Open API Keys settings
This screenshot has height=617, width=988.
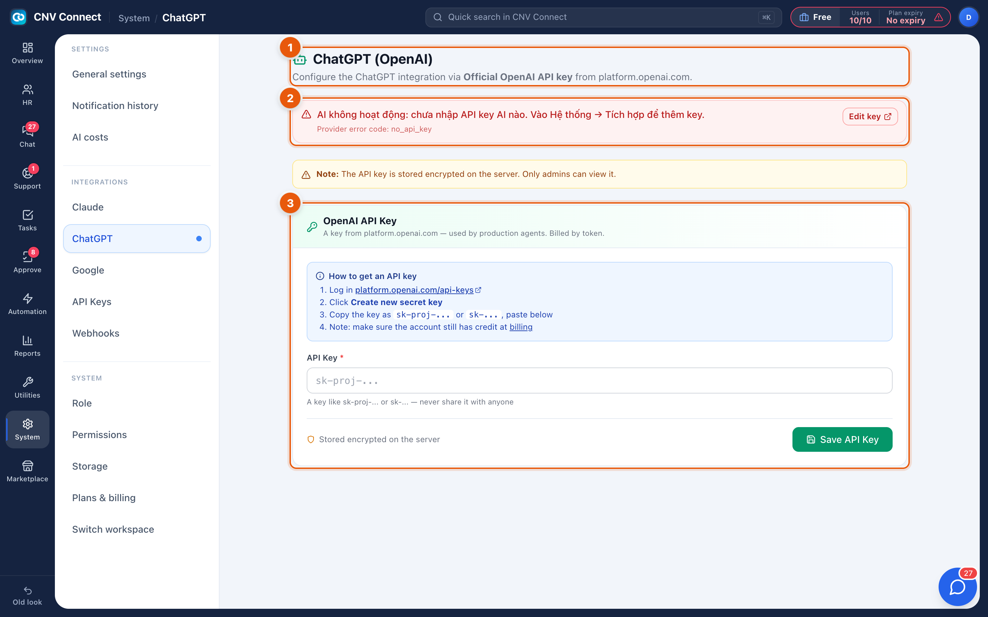pyautogui.click(x=137, y=302)
